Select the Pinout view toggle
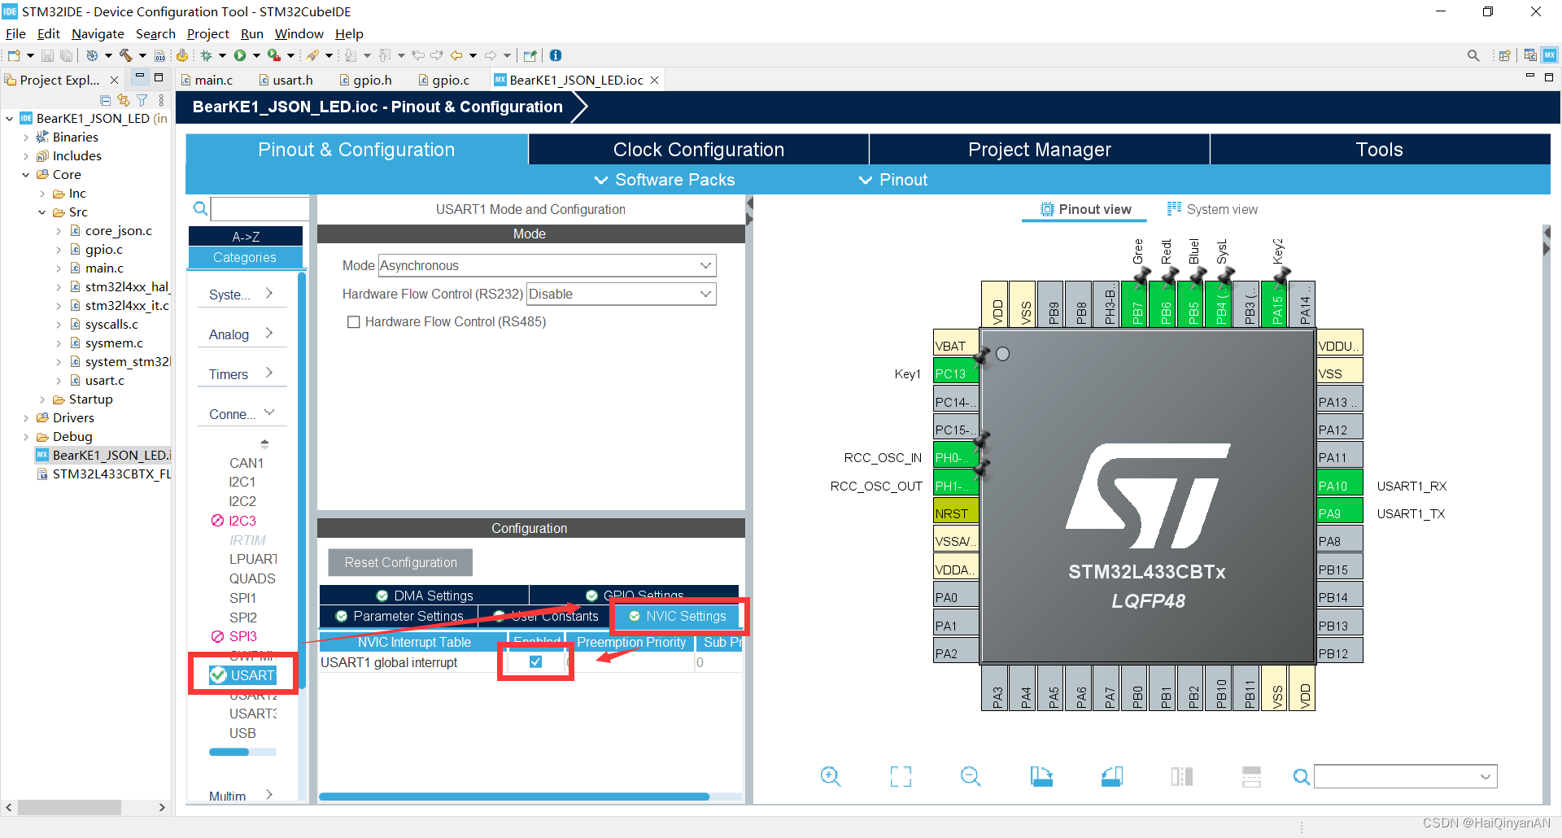The width and height of the screenshot is (1562, 838). pyautogui.click(x=1085, y=209)
